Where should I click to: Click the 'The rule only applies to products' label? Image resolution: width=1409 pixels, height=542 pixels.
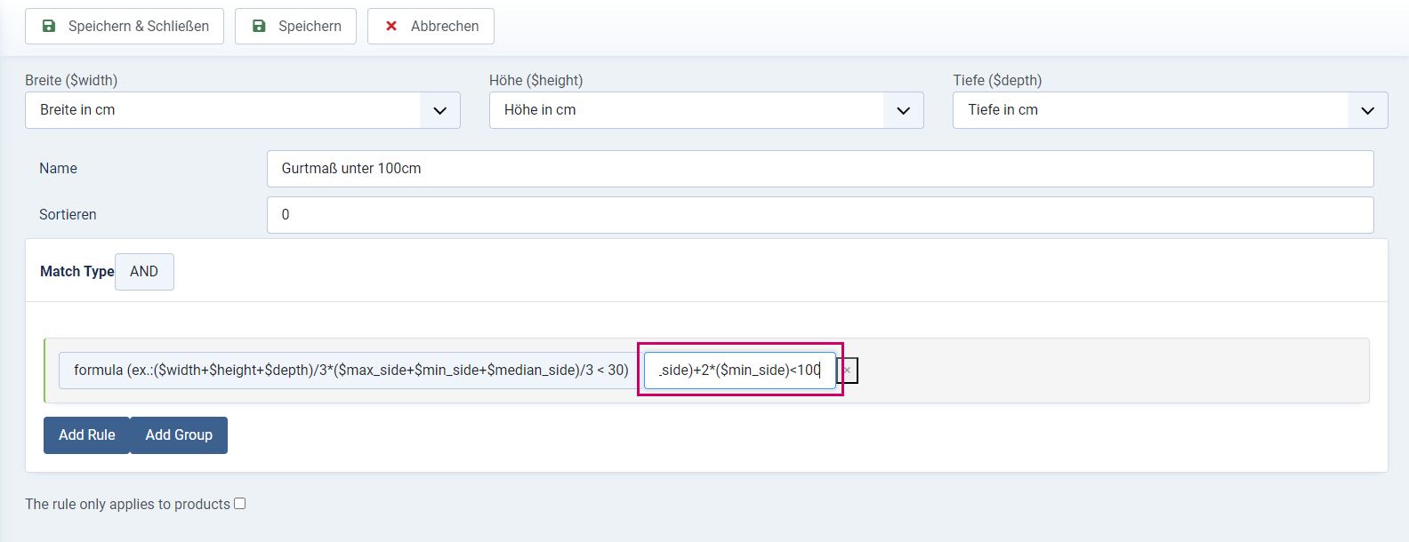pyautogui.click(x=127, y=504)
